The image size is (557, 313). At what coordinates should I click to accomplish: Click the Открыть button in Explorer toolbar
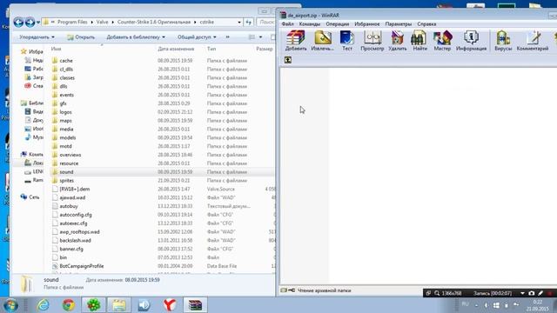point(81,37)
